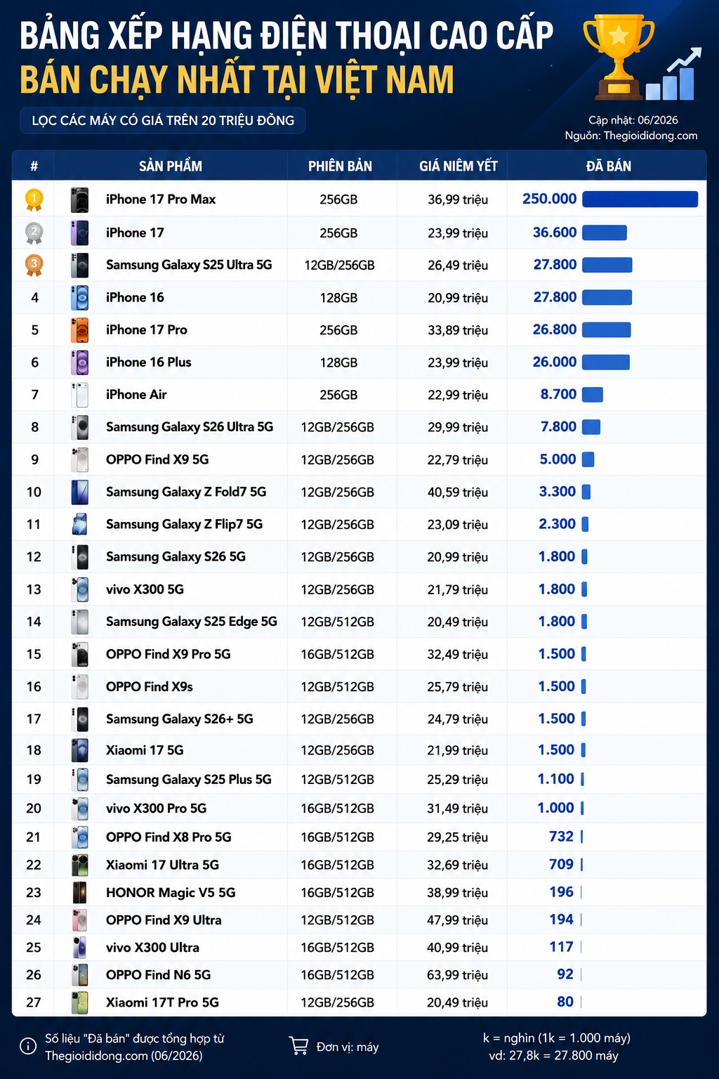Screen dimensions: 719x1079
Task: Click the Samsung Galaxy Z Fold7 5G image
Action: [80, 492]
